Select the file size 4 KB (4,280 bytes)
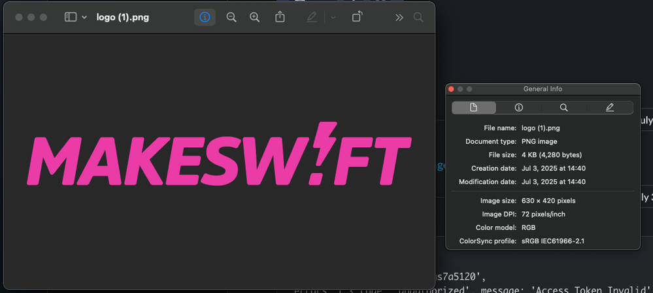The width and height of the screenshot is (653, 293). [552, 155]
